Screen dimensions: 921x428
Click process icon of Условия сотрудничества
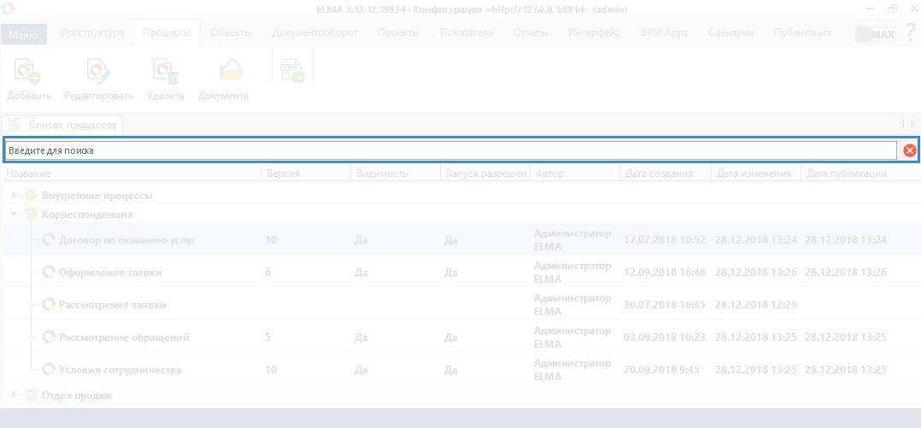(49, 370)
